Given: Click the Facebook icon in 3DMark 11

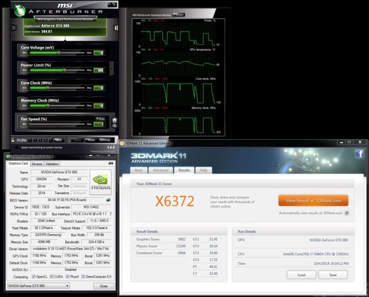Looking at the screenshot, I should [360, 154].
